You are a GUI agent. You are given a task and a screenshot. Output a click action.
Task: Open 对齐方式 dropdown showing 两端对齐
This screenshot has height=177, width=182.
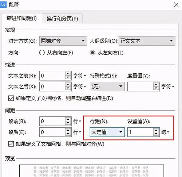[63, 41]
